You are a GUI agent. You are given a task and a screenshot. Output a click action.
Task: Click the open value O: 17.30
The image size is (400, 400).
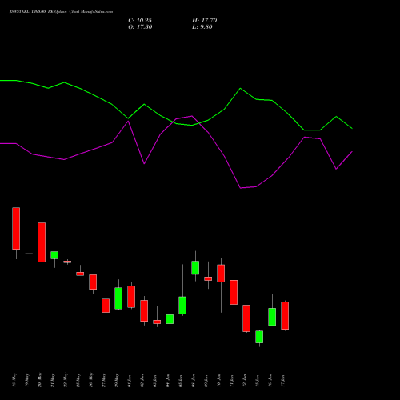pos(140,27)
